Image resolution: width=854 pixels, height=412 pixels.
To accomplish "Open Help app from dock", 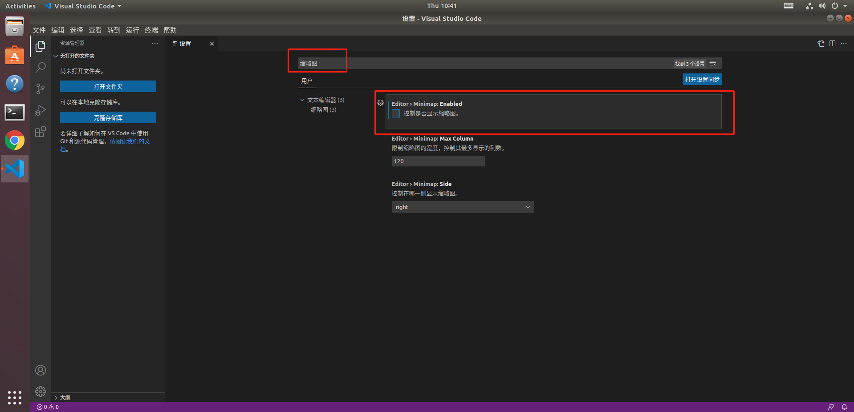I will 15,84.
